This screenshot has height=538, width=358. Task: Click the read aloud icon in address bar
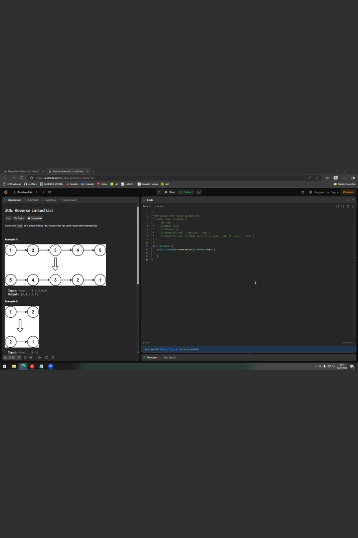click(310, 178)
